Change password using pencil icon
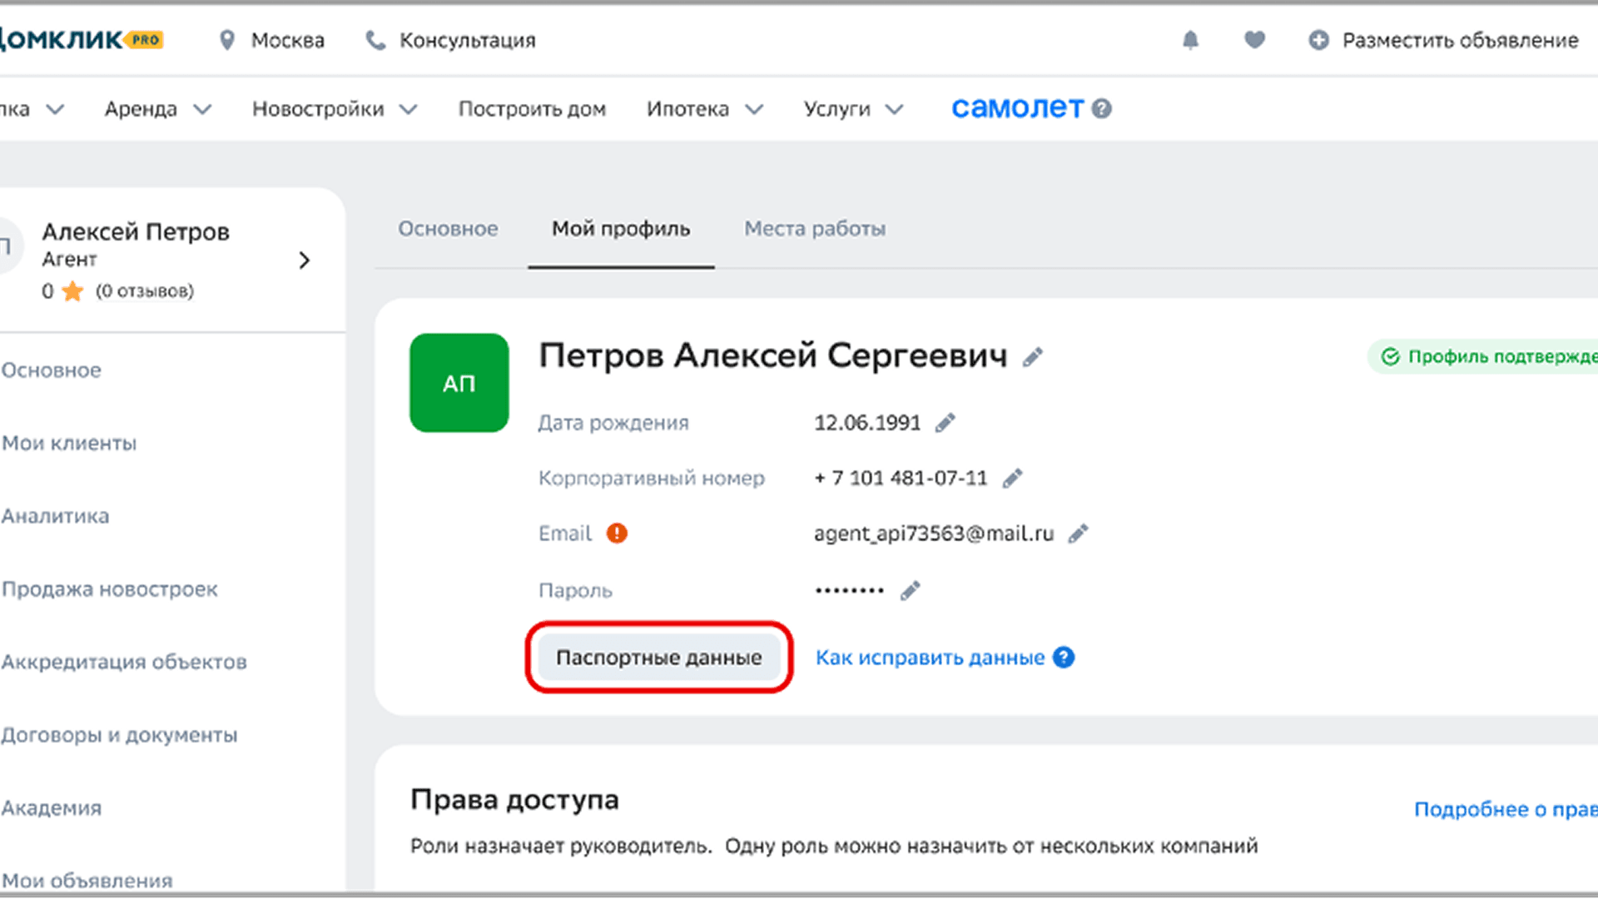This screenshot has height=899, width=1598. [x=910, y=591]
